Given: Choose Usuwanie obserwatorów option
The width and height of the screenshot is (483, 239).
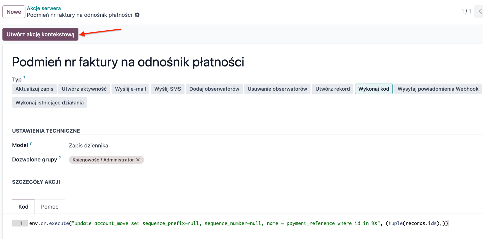Looking at the screenshot, I should (277, 89).
